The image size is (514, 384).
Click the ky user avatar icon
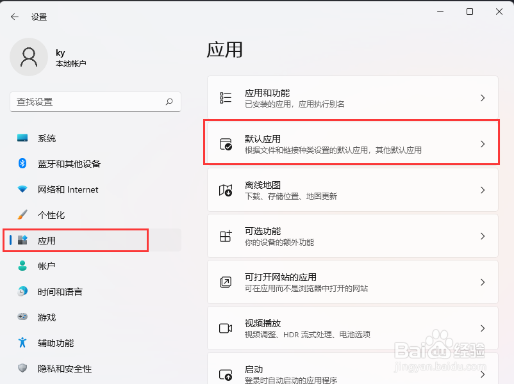29,57
